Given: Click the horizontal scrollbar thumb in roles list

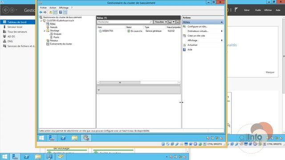Looking at the screenshot, I should point(120,83).
